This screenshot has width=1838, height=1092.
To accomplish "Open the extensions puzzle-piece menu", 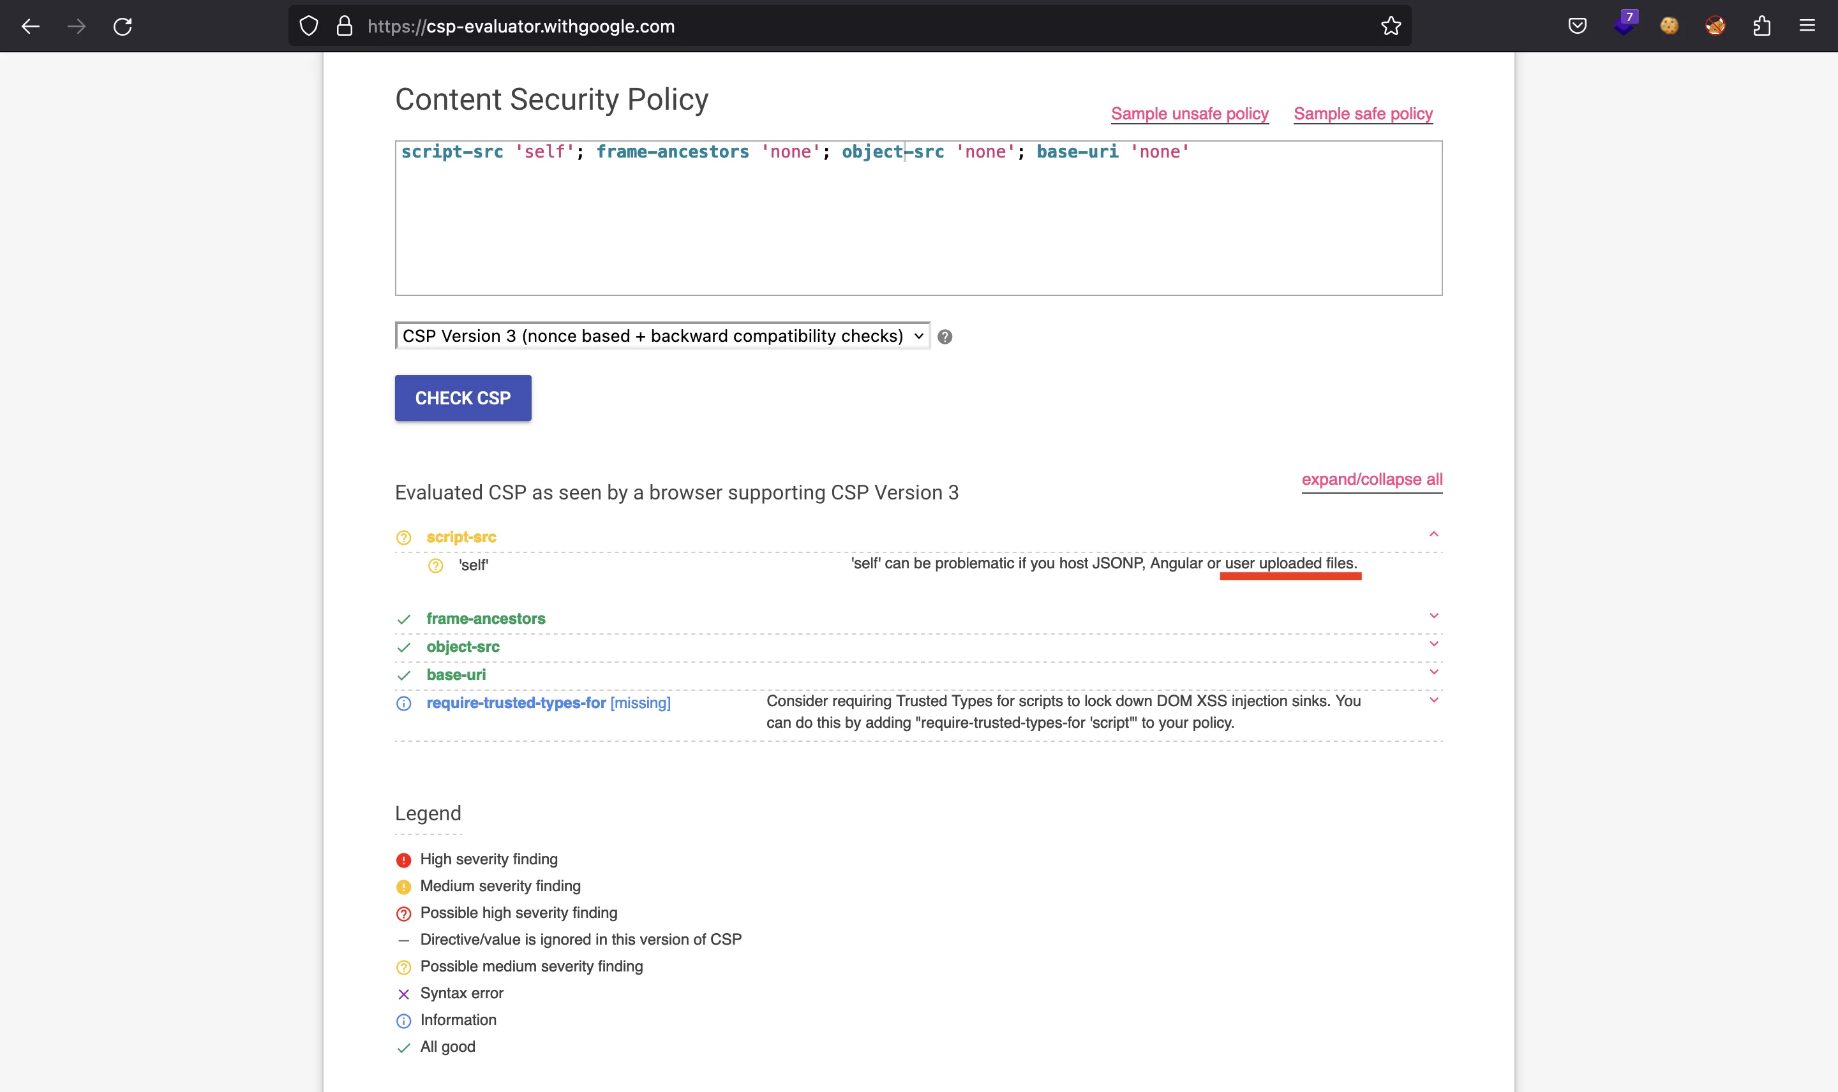I will [x=1761, y=27].
